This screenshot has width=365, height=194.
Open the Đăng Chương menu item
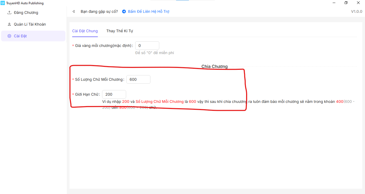click(x=26, y=13)
